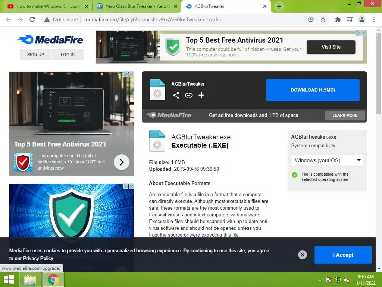The height and width of the screenshot is (287, 382).
Task: Click the network tray icon
Action: [x=338, y=280]
